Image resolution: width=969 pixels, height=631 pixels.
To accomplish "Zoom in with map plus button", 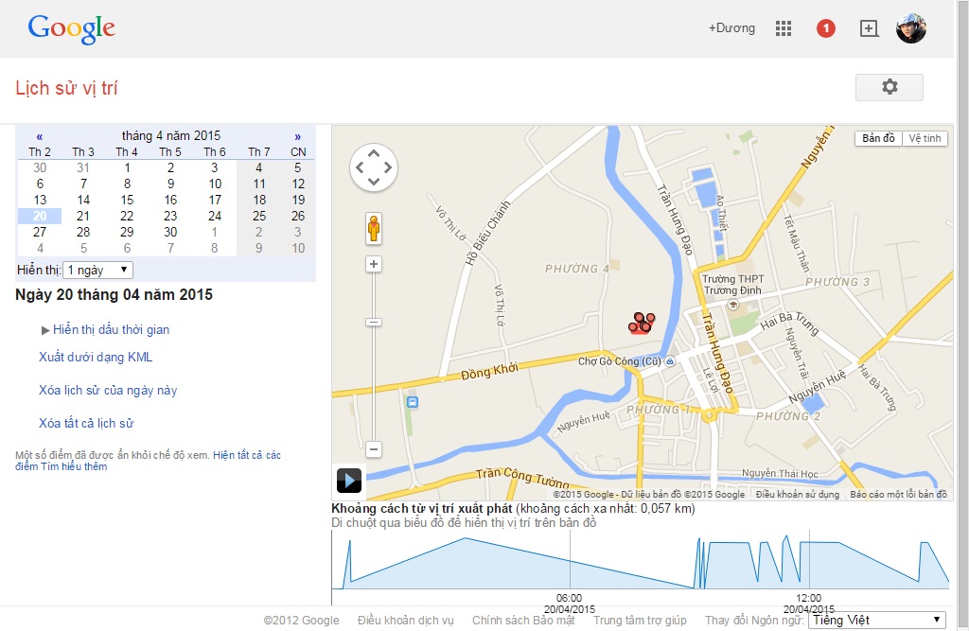I will pos(374,264).
